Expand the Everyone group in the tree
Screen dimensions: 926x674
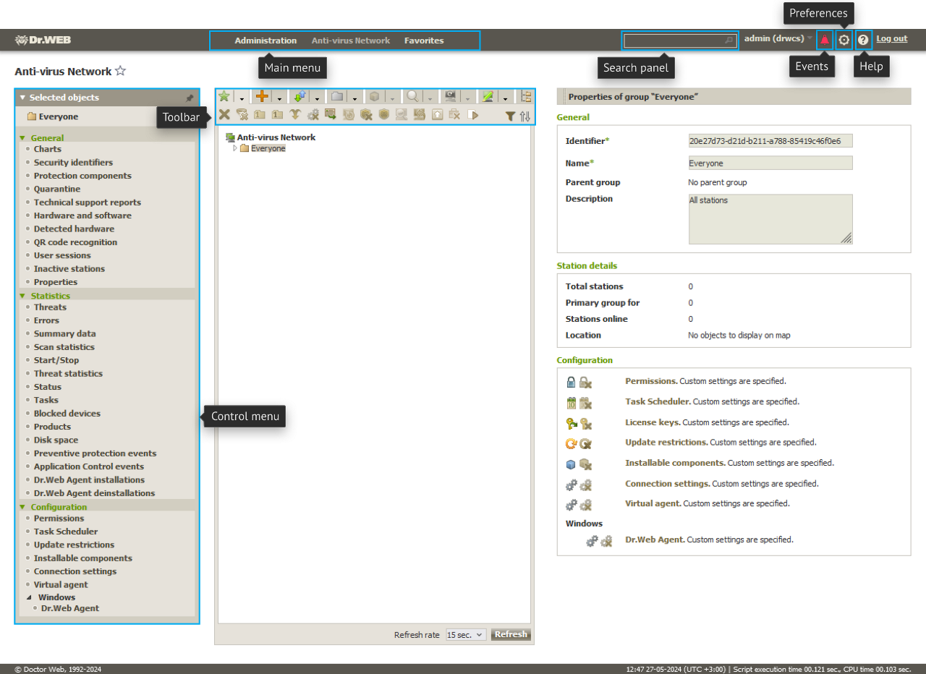click(234, 148)
